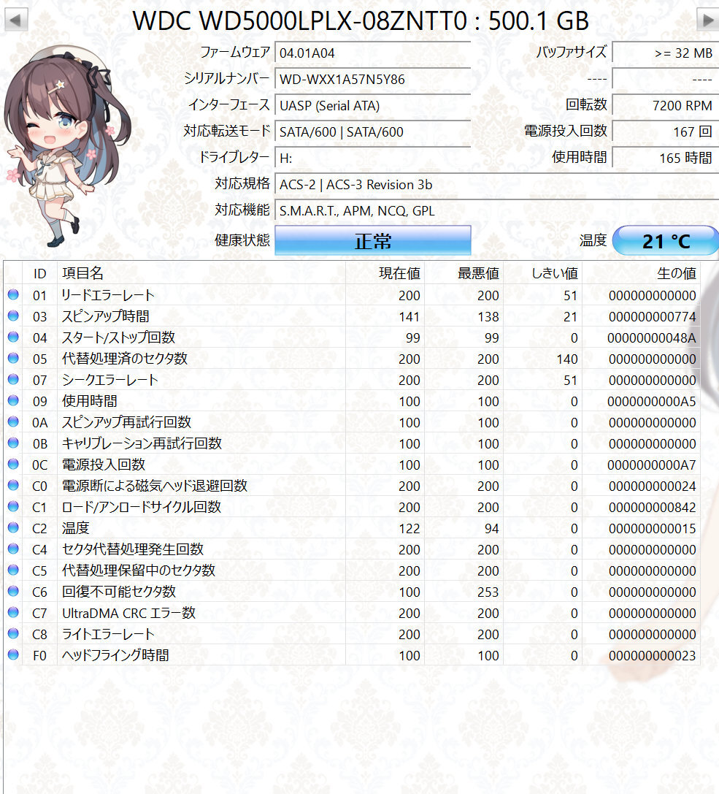719x794 pixels.
Task: Click the 最悪値 column header
Action: click(464, 273)
